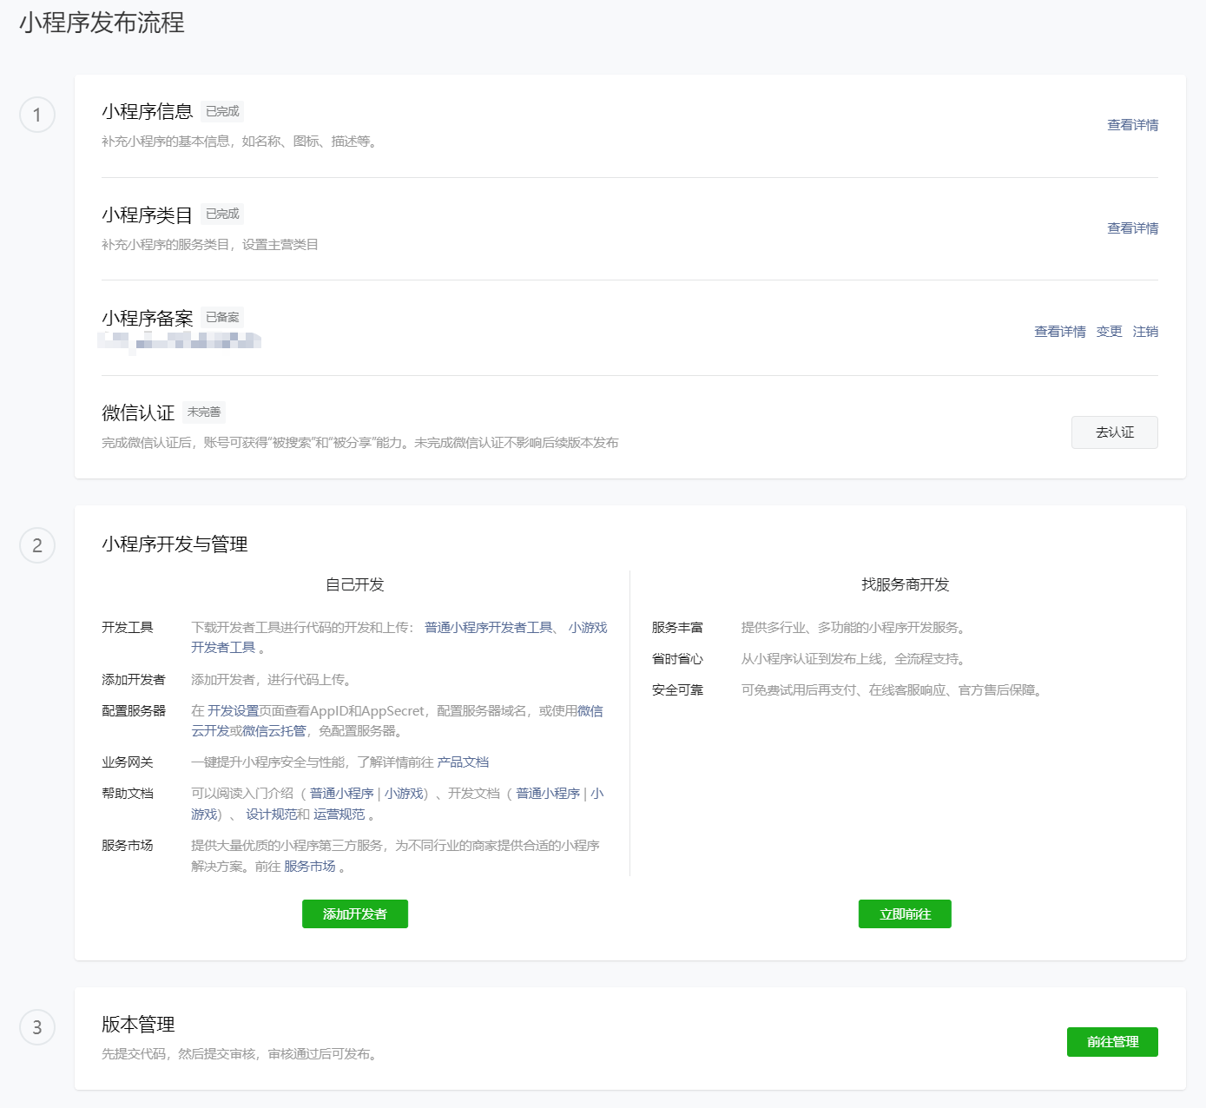Click the 开发工具 row label
Screen dimensions: 1206x1108
[127, 628]
